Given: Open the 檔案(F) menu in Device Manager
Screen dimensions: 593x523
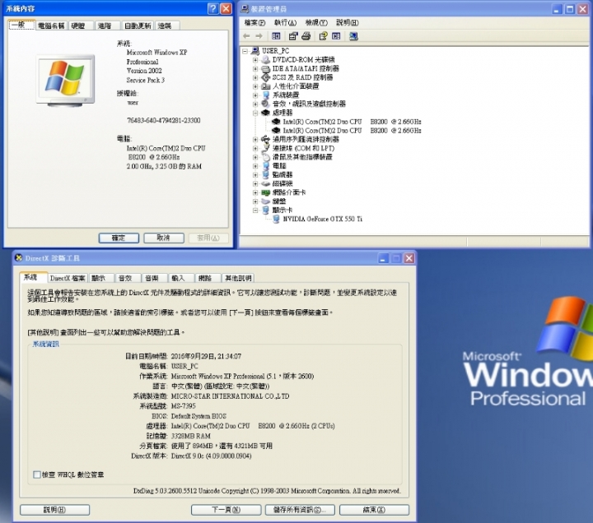Looking at the screenshot, I should click(254, 23).
